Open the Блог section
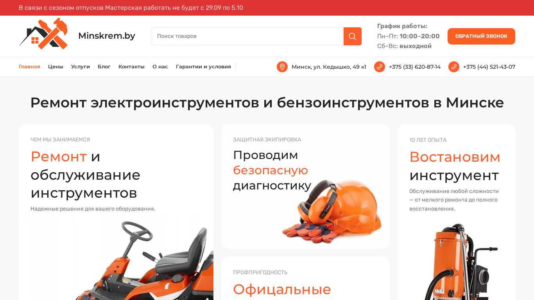 (x=104, y=67)
